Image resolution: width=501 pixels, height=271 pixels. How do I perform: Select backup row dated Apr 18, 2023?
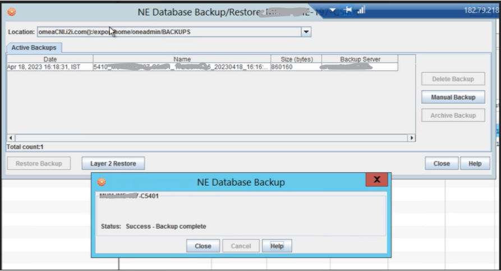click(x=203, y=67)
